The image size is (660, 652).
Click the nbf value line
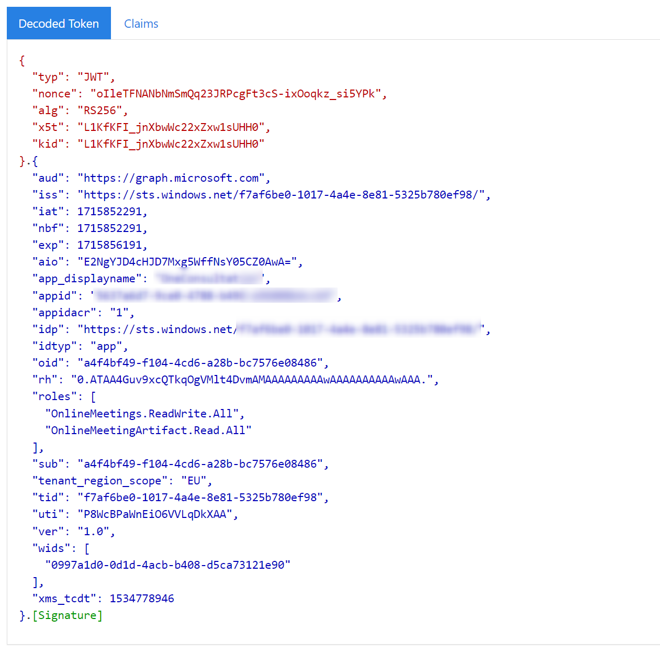[x=90, y=228]
